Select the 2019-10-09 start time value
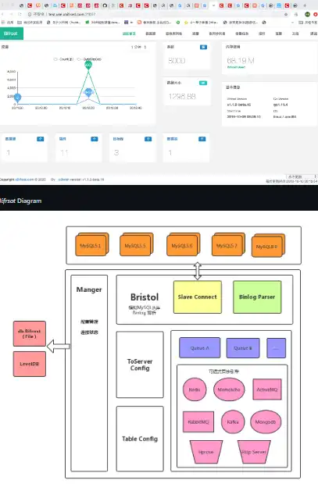318x487 pixels. (x=244, y=117)
